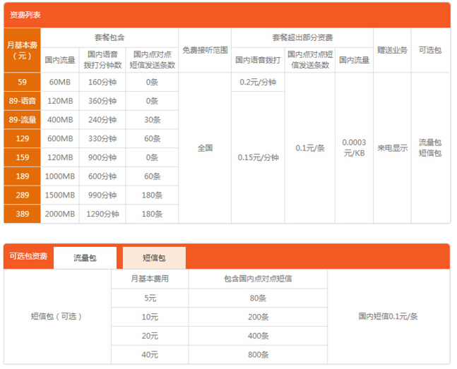Click the 330分钟 voice cell
This screenshot has height=369, width=457.
(x=102, y=138)
